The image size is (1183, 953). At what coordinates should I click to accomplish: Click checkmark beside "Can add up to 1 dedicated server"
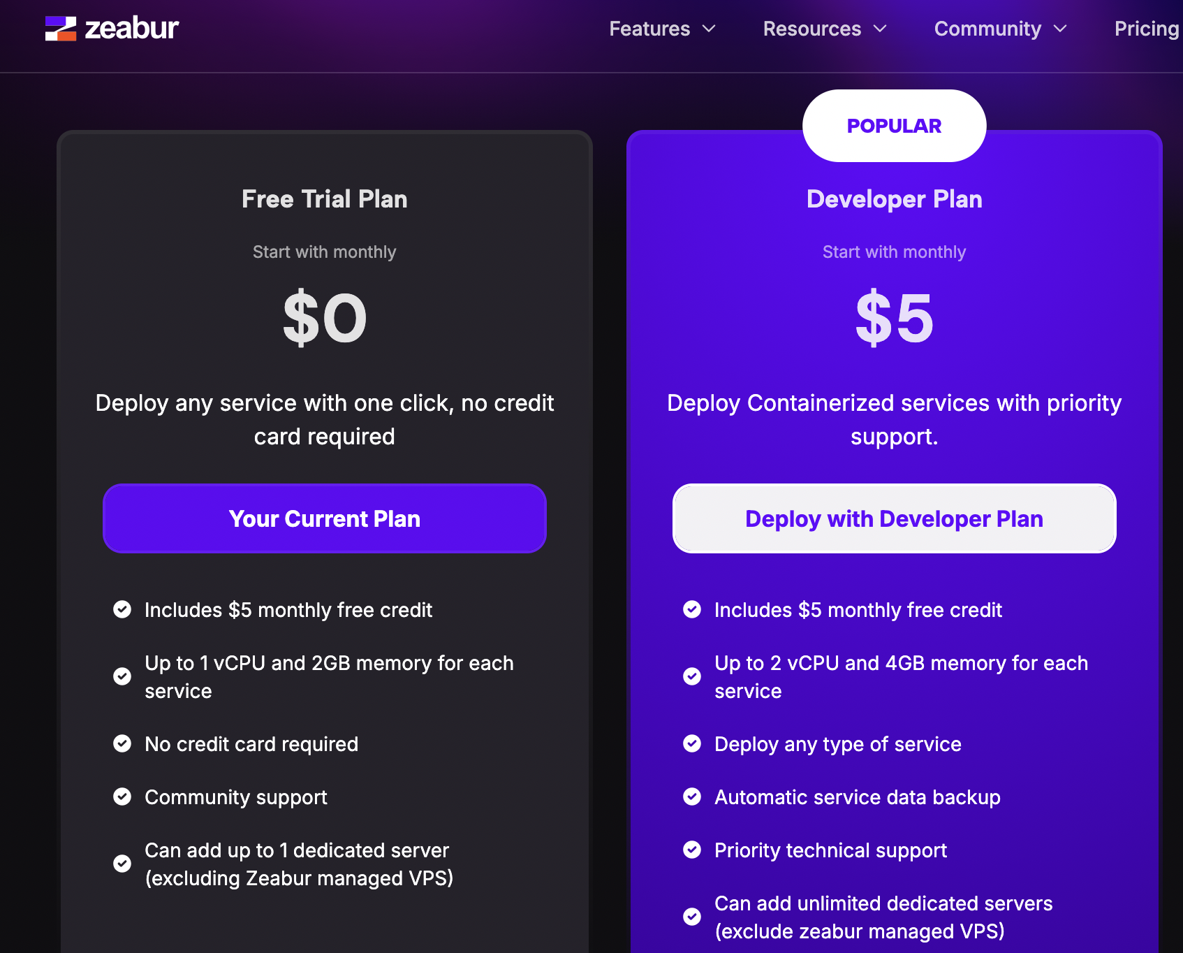[x=122, y=864]
